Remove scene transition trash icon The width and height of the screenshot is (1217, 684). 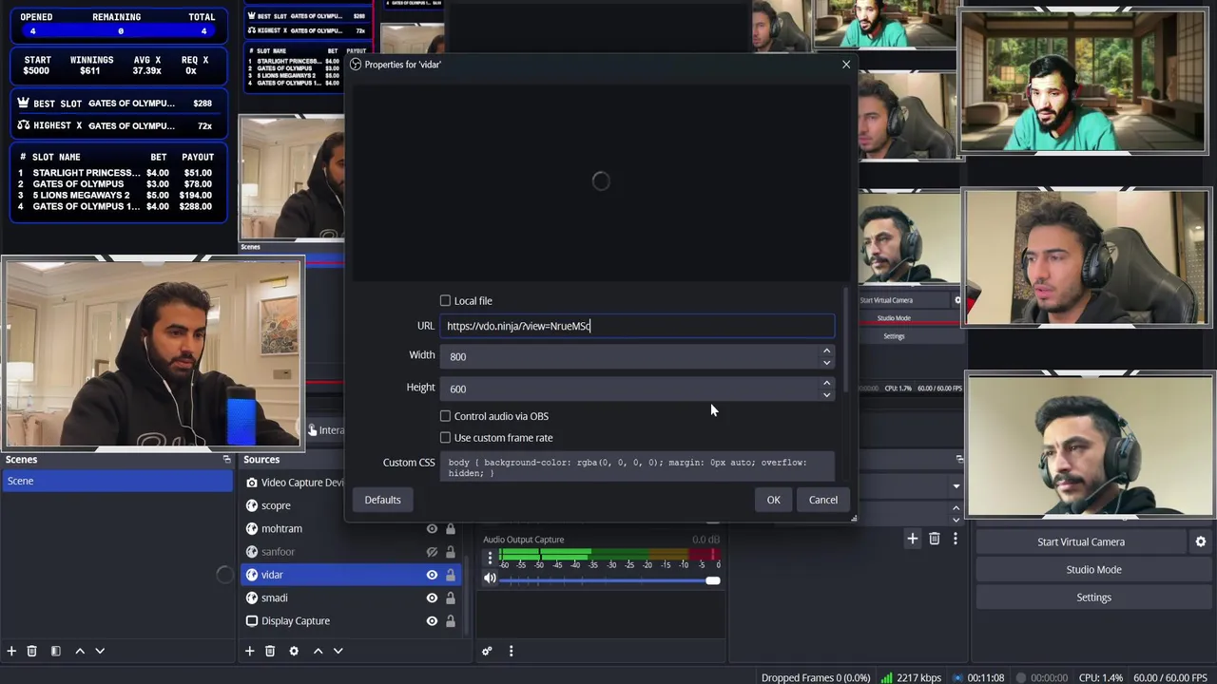(935, 539)
